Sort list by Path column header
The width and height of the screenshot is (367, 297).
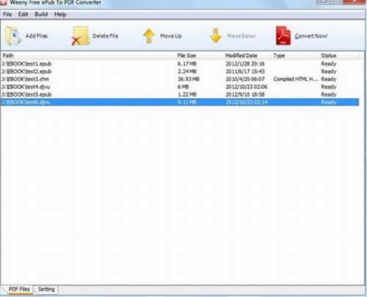tap(88, 56)
